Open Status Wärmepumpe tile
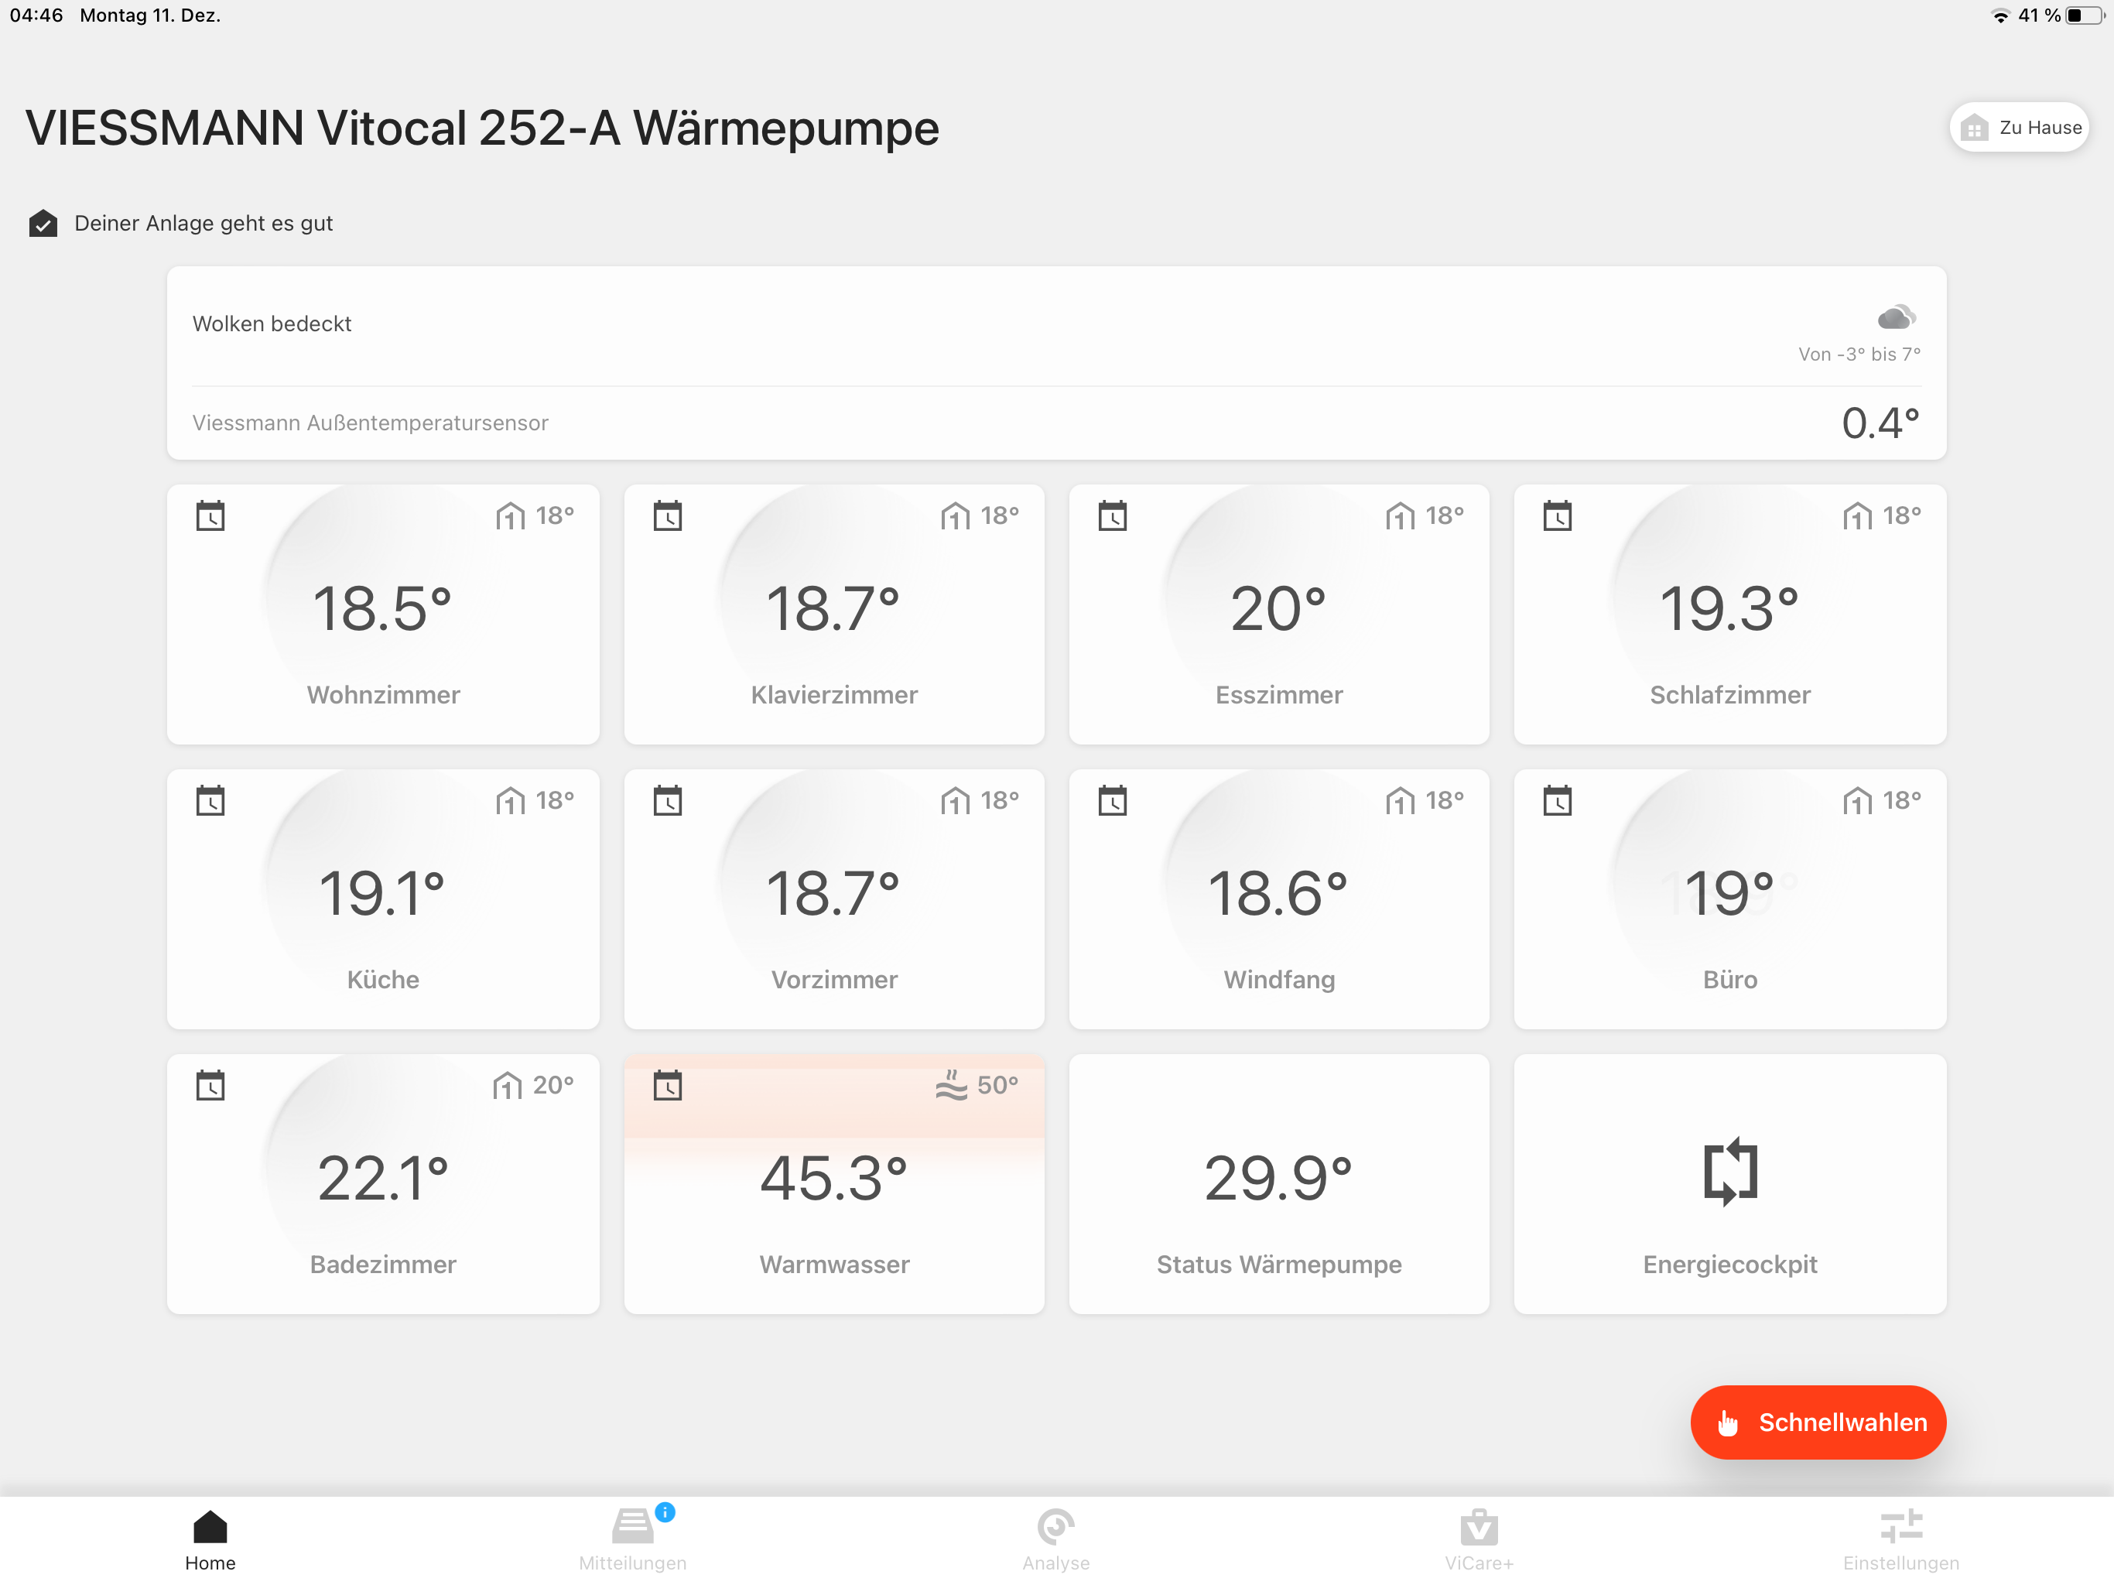This screenshot has height=1585, width=2114. click(x=1278, y=1186)
